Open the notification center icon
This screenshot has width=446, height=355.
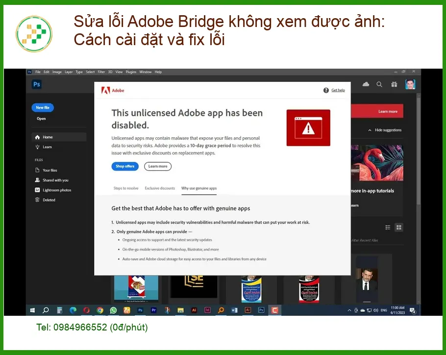pyautogui.click(x=413, y=311)
